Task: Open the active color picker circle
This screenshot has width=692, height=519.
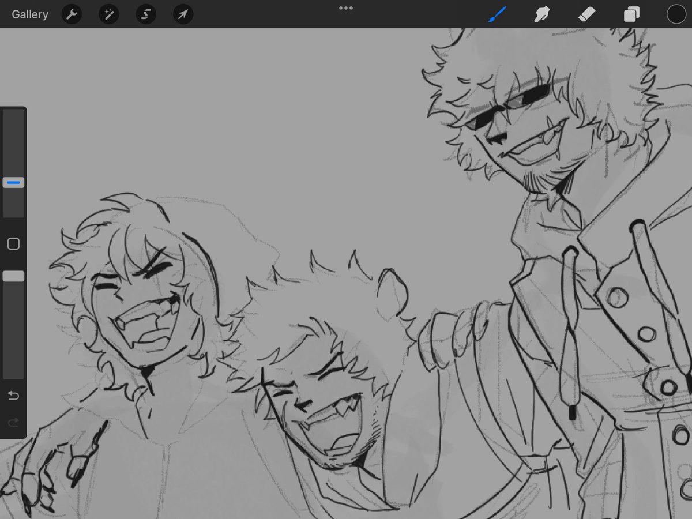Action: click(x=676, y=14)
